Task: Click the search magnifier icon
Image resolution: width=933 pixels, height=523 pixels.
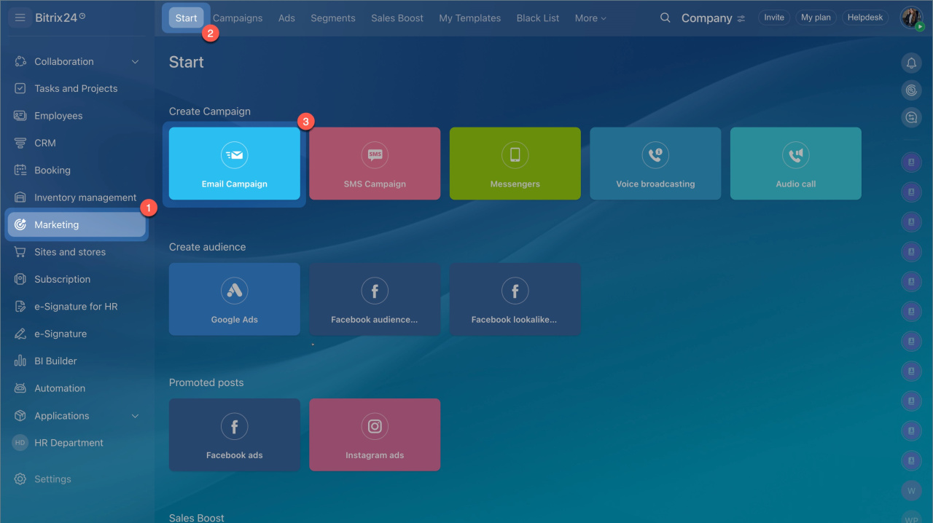Action: (x=665, y=18)
